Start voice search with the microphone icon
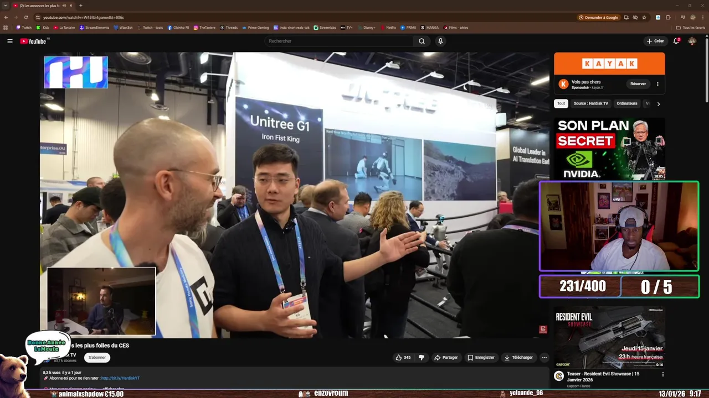Screen dimensions: 709x398 [440, 41]
